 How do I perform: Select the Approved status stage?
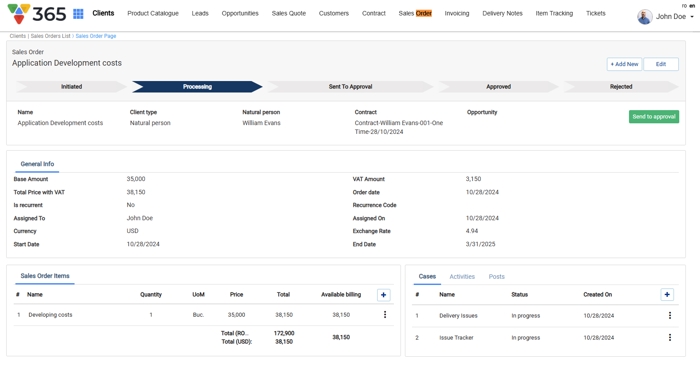[498, 87]
